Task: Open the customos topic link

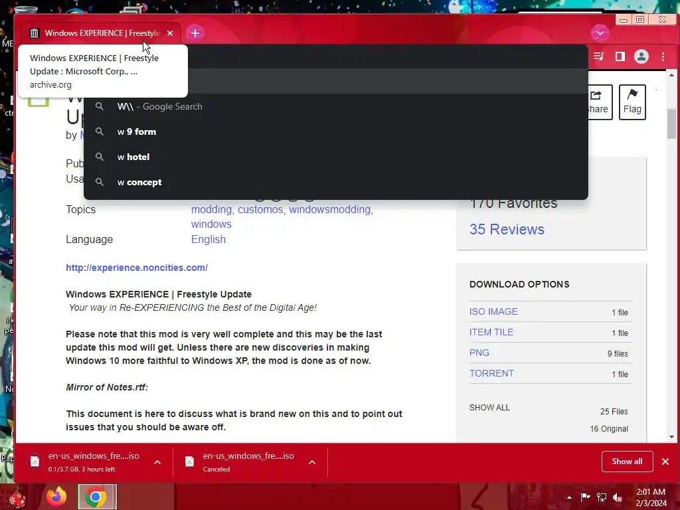Action: (x=261, y=209)
